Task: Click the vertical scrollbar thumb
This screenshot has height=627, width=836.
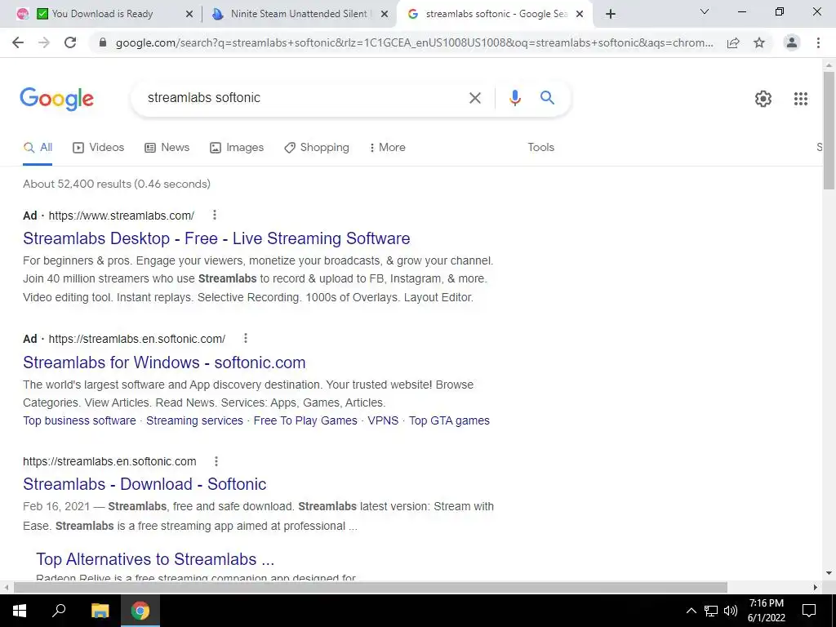Action: click(829, 130)
